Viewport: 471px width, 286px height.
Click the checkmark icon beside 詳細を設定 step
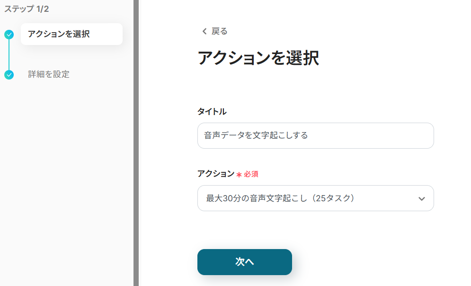click(x=9, y=74)
